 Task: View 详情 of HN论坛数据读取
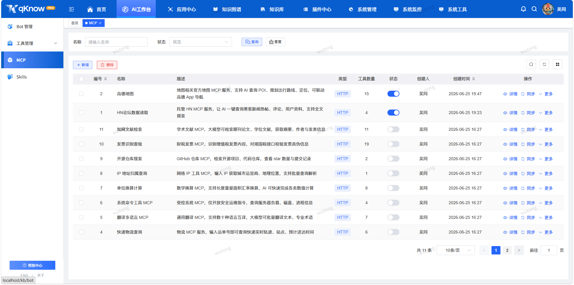(510, 113)
